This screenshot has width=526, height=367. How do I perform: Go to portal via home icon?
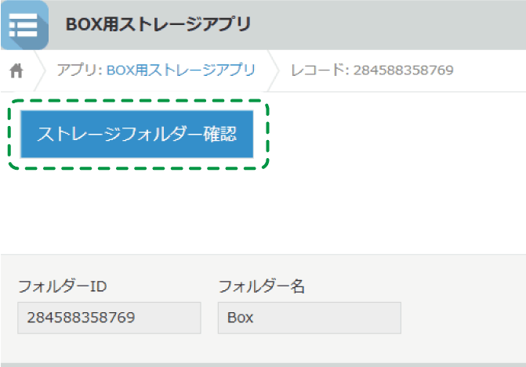tap(16, 70)
